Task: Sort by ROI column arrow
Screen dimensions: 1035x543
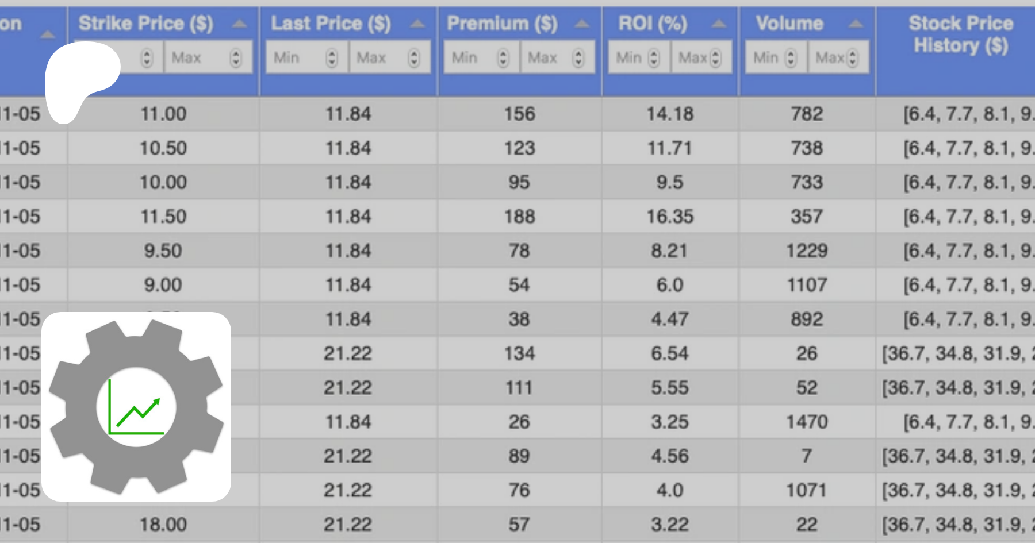Action: point(718,24)
